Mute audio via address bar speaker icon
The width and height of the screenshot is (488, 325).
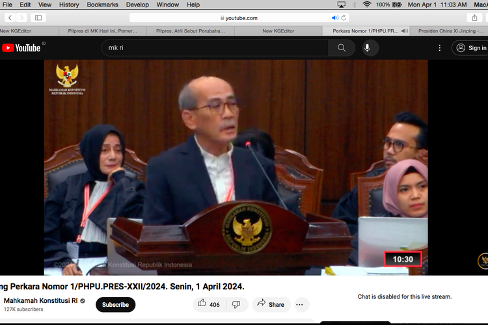(x=335, y=18)
